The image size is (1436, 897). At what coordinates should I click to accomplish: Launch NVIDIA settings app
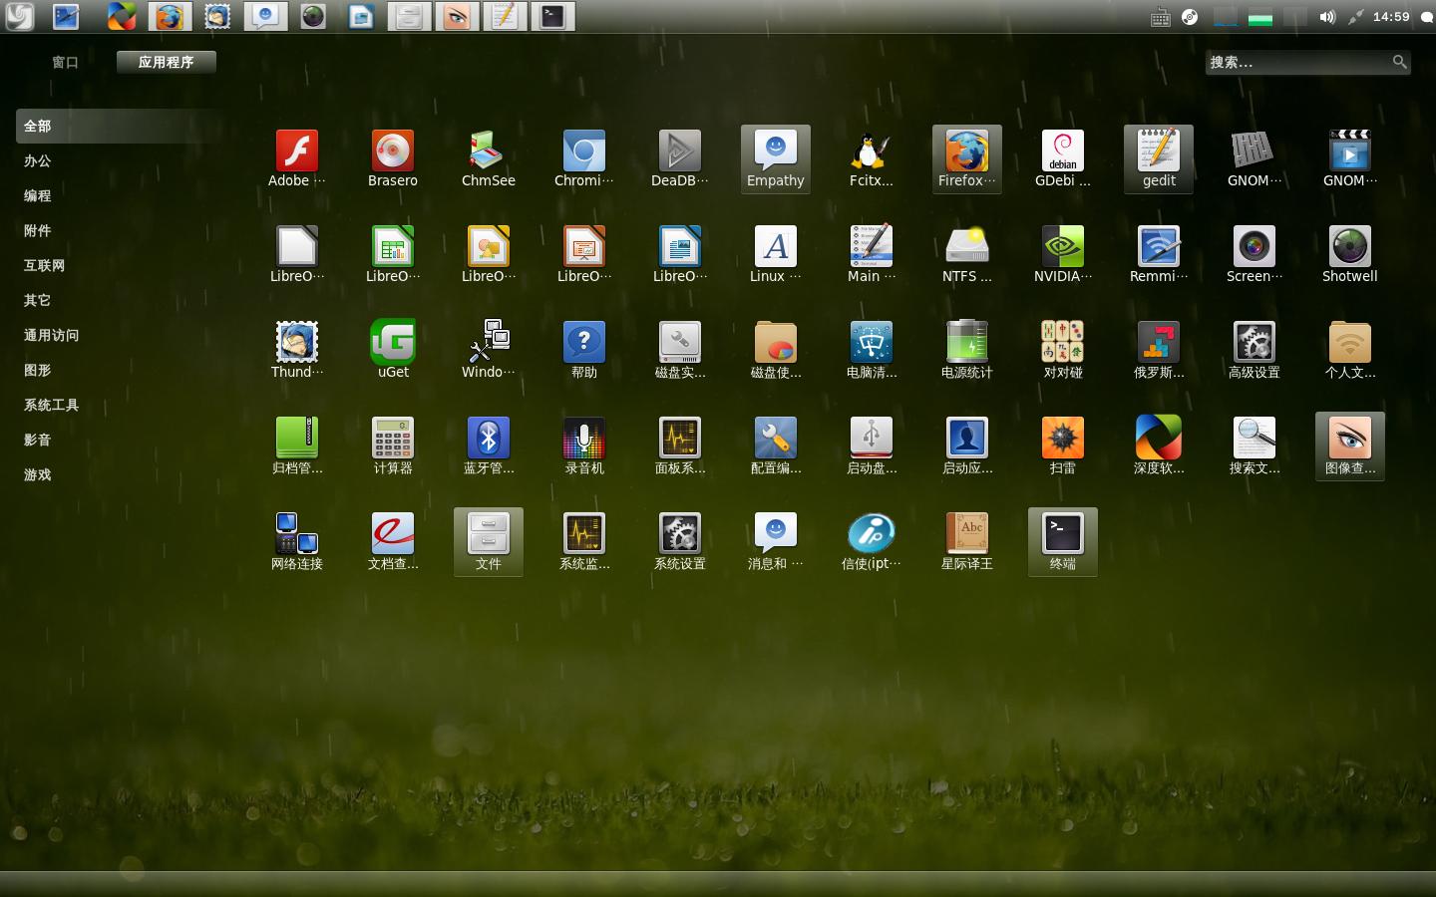[x=1063, y=254]
